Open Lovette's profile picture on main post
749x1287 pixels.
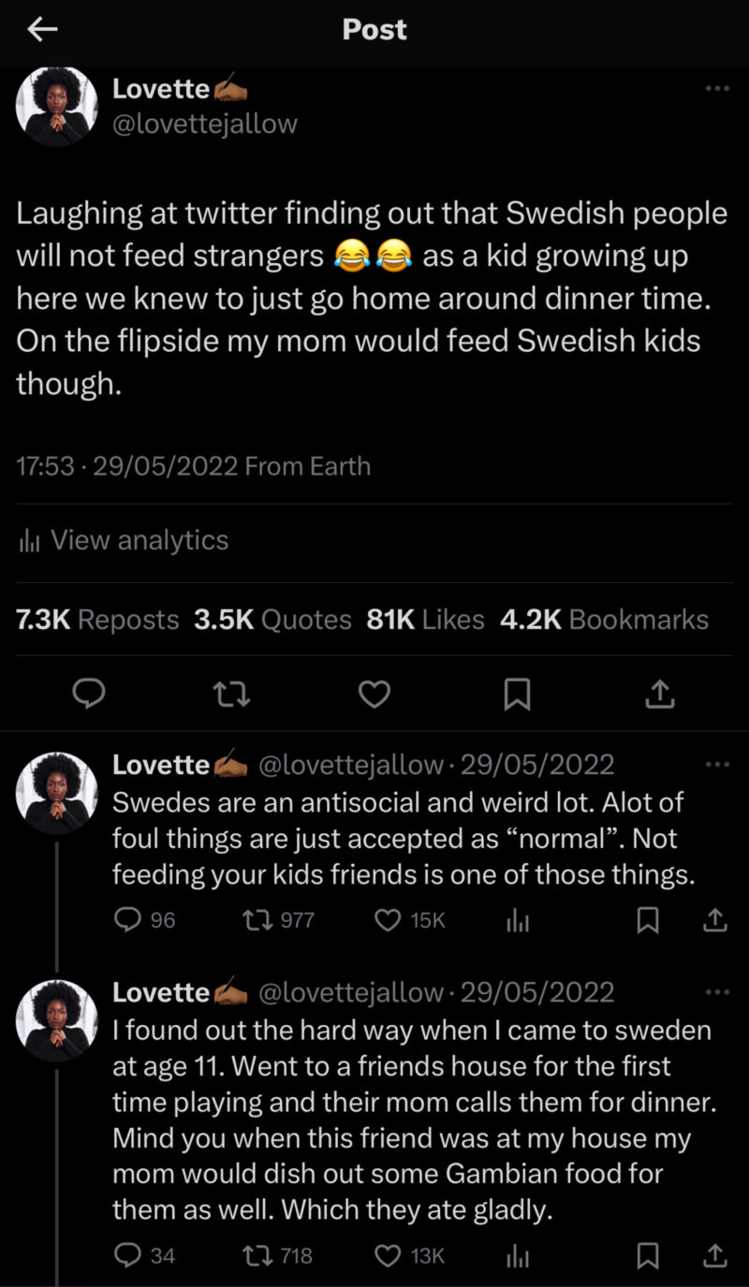tap(57, 107)
